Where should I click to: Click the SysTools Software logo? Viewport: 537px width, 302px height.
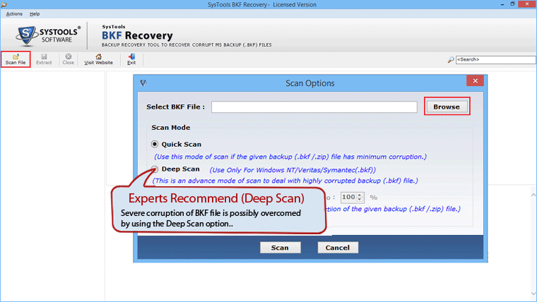[x=48, y=35]
